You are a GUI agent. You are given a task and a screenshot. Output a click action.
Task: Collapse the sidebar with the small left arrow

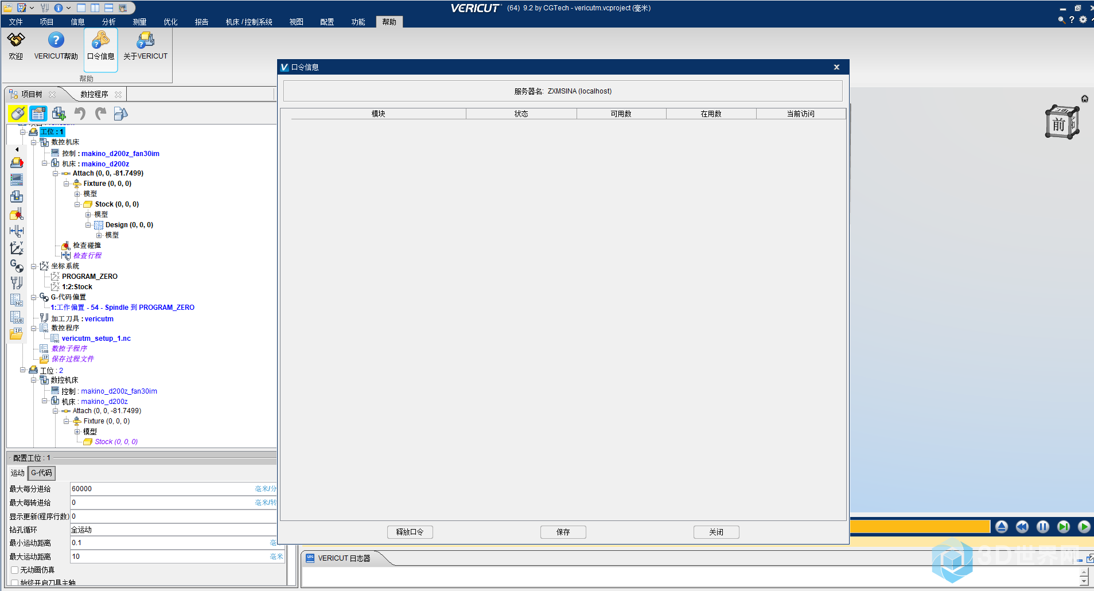click(x=17, y=149)
